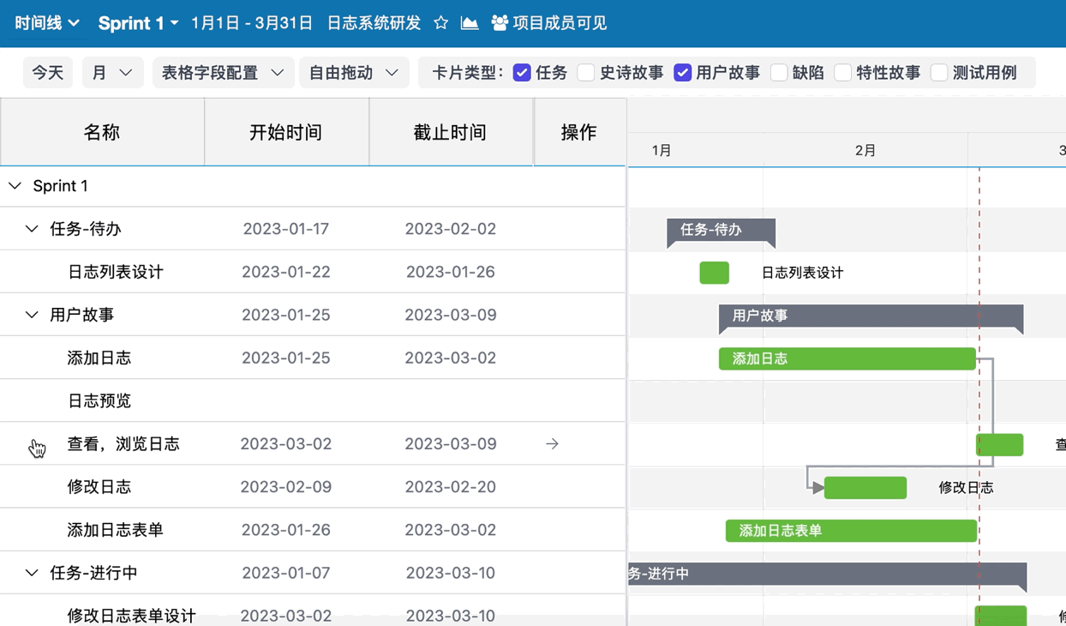Open the 自由拖动 mode menu
The image size is (1066, 626).
[353, 73]
